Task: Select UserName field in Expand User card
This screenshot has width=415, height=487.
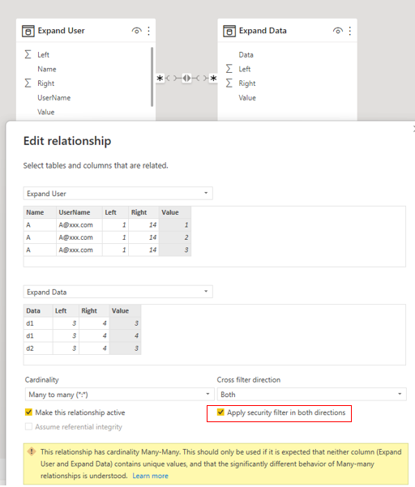Action: pos(54,98)
